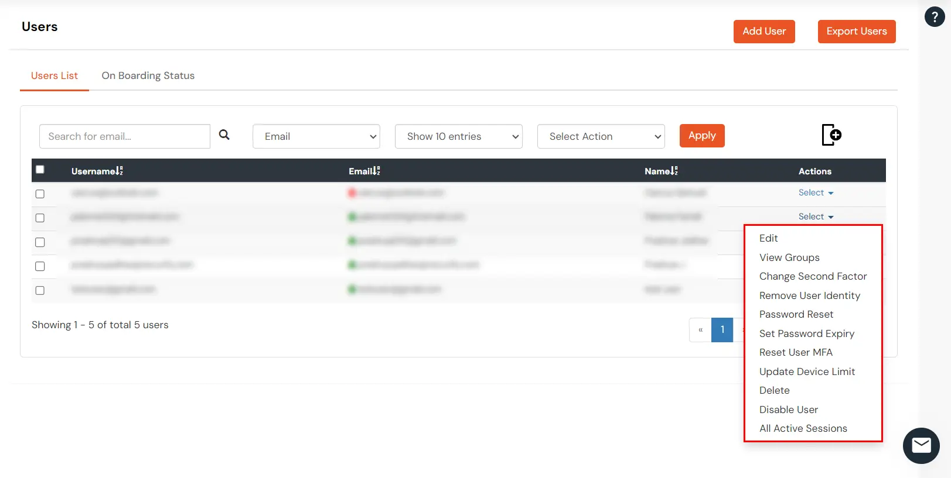The width and height of the screenshot is (951, 478).
Task: Click the add file import icon
Action: pyautogui.click(x=831, y=135)
